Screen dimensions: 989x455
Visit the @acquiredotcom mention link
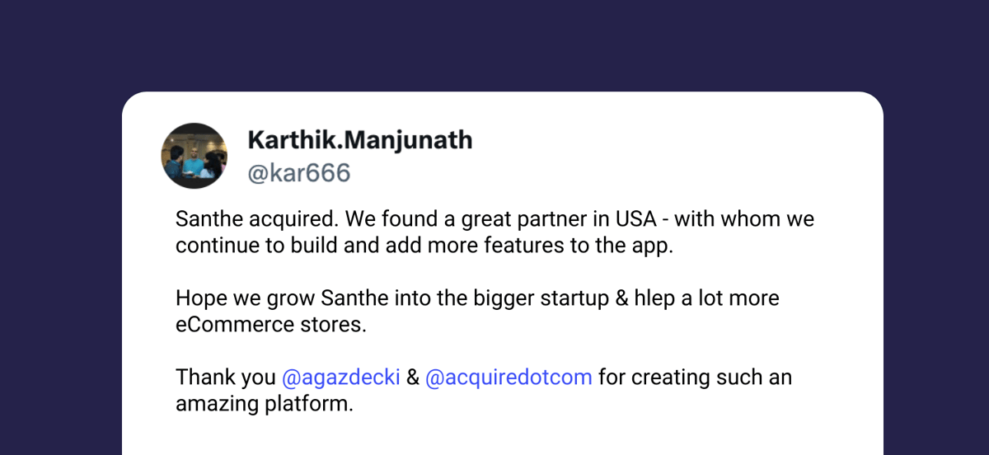[509, 378]
